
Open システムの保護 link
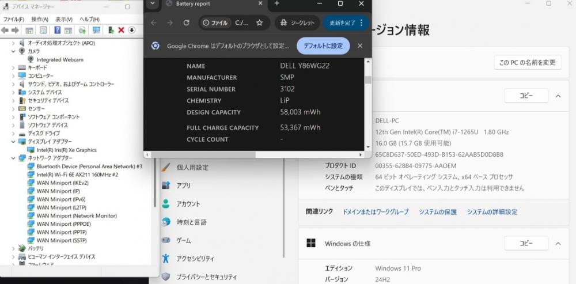tap(438, 212)
